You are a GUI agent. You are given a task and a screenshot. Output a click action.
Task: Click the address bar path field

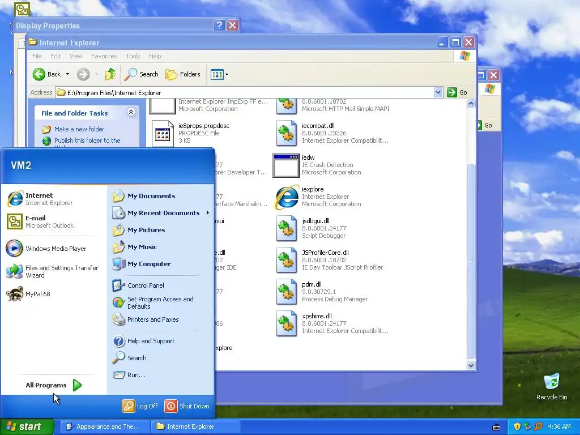[x=245, y=92]
